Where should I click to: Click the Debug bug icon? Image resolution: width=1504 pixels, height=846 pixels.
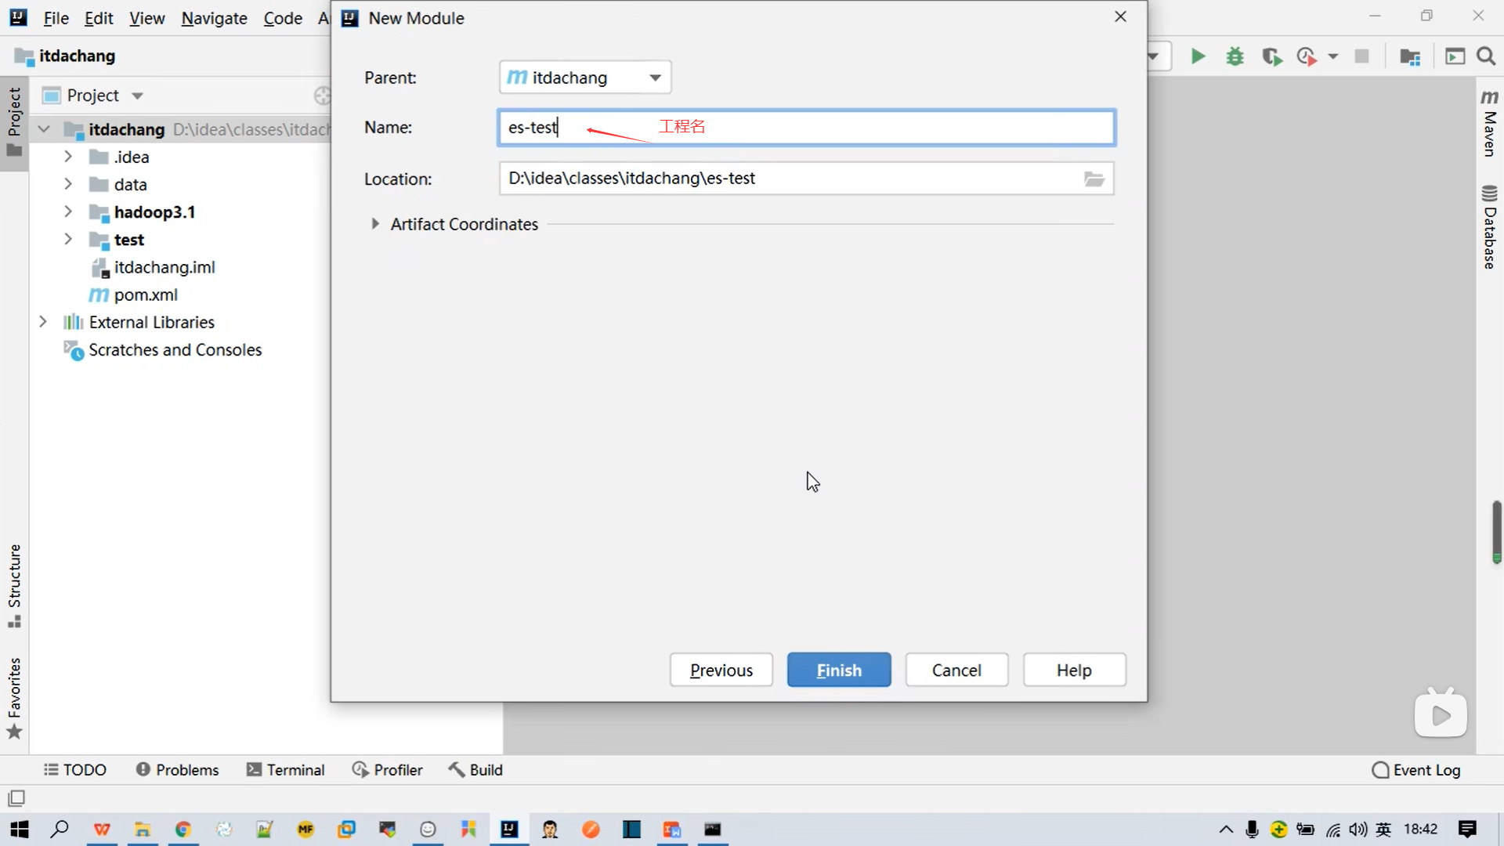pos(1235,56)
